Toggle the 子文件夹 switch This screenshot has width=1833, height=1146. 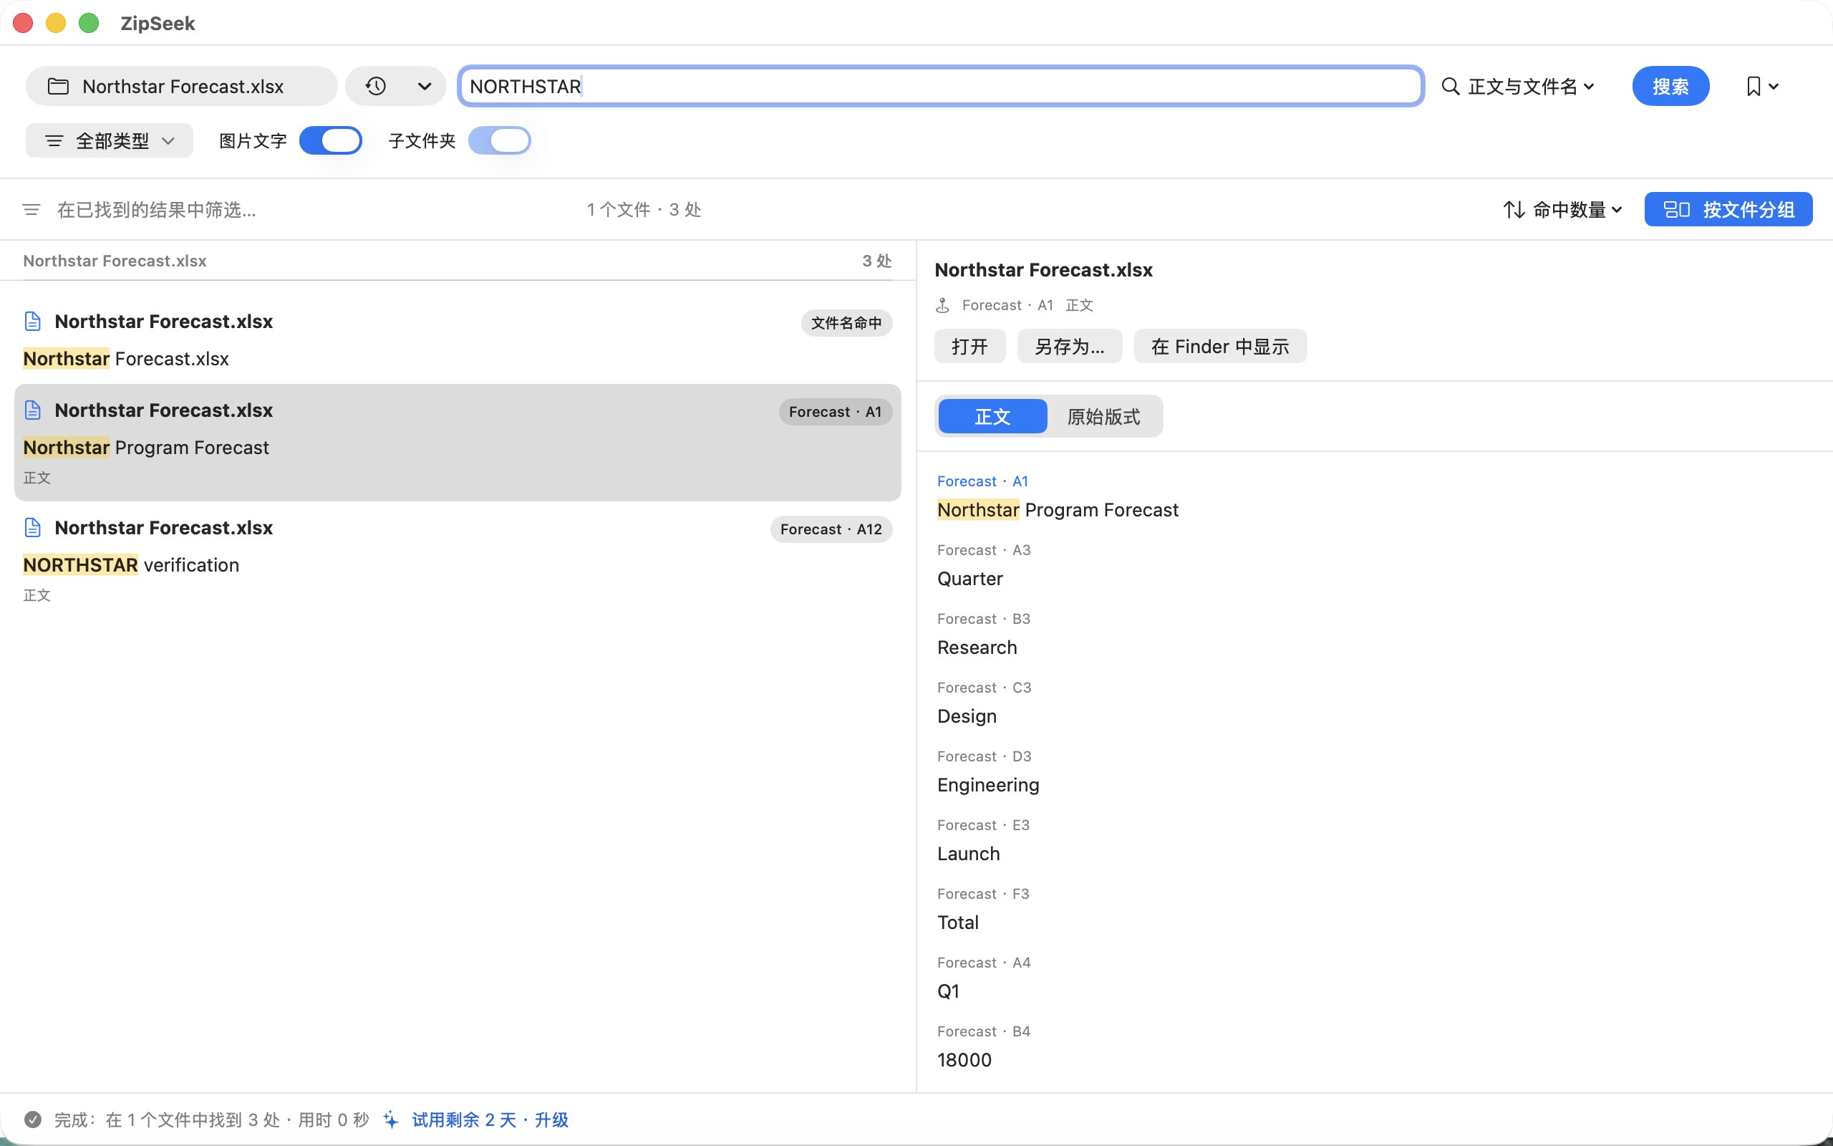coord(499,140)
